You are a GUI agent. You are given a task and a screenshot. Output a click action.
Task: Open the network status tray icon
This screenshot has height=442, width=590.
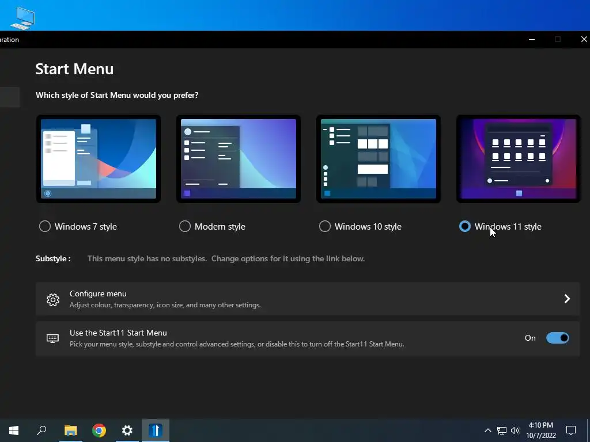[502, 430]
